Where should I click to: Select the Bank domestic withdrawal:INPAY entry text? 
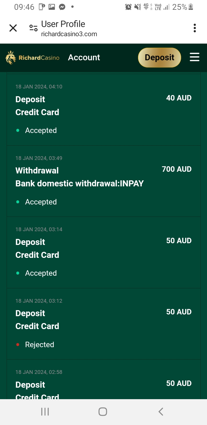pos(79,183)
